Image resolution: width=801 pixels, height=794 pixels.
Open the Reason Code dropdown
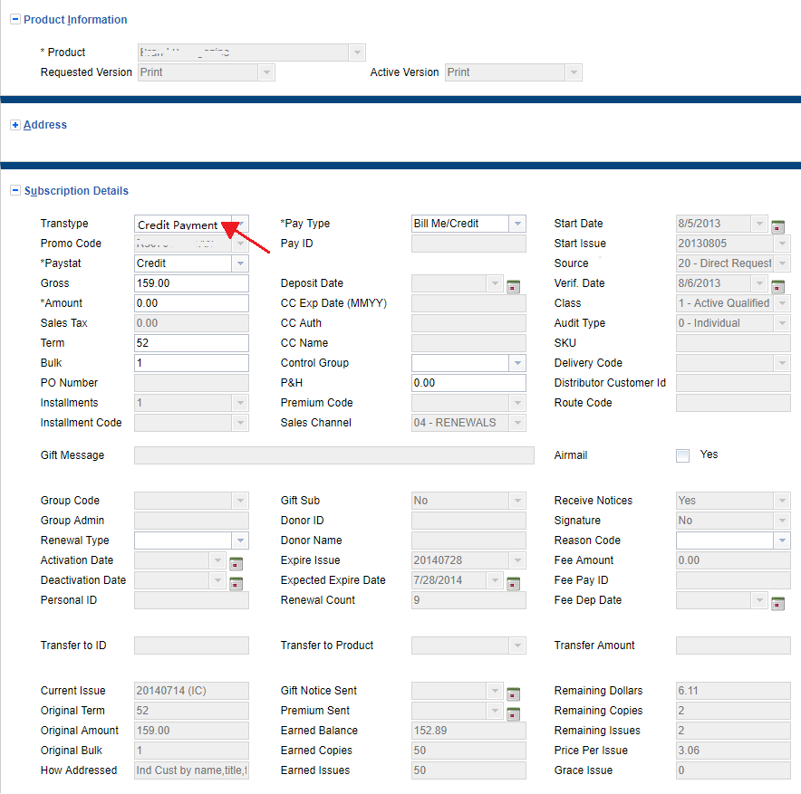(782, 540)
